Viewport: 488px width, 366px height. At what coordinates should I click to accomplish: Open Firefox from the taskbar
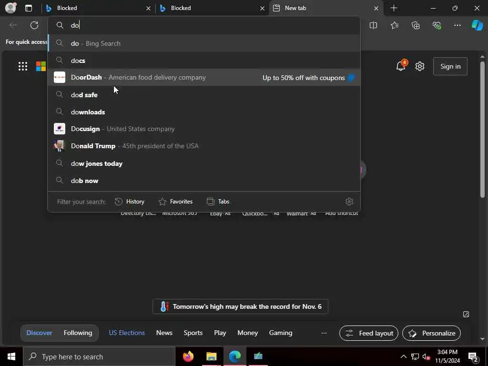coord(188,356)
